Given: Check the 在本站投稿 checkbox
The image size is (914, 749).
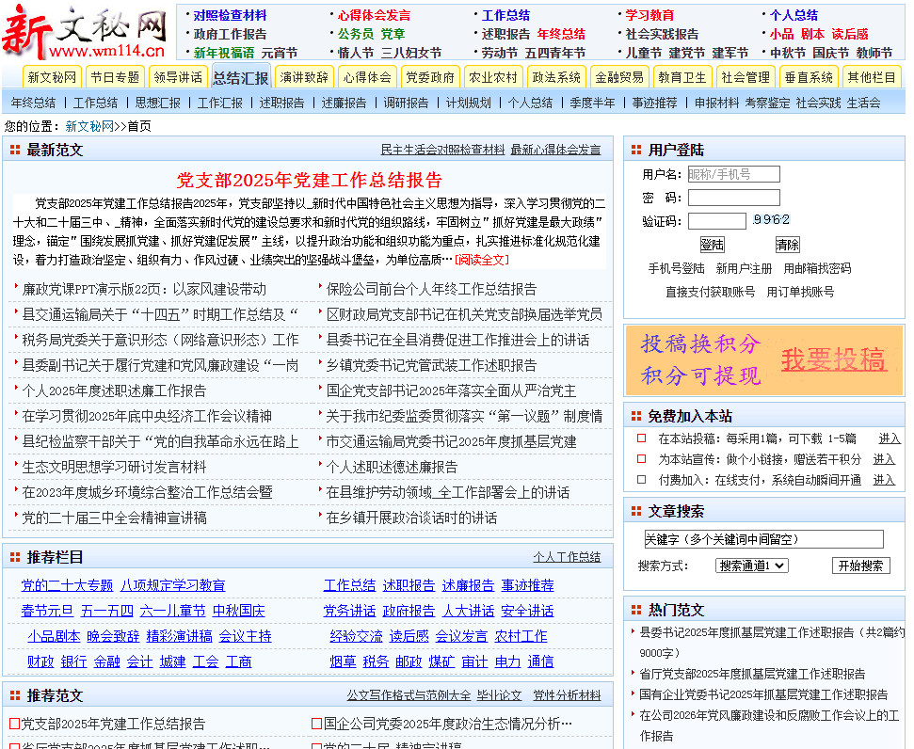Looking at the screenshot, I should coord(643,438).
